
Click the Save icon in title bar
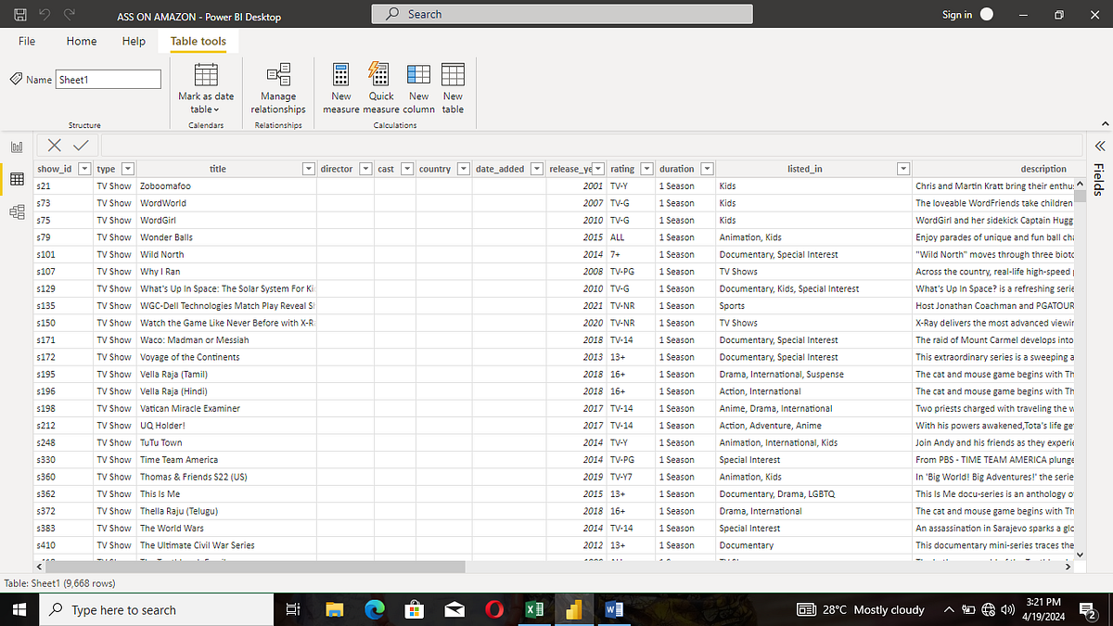pyautogui.click(x=19, y=15)
